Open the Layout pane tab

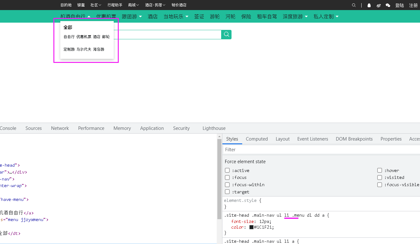(x=283, y=139)
